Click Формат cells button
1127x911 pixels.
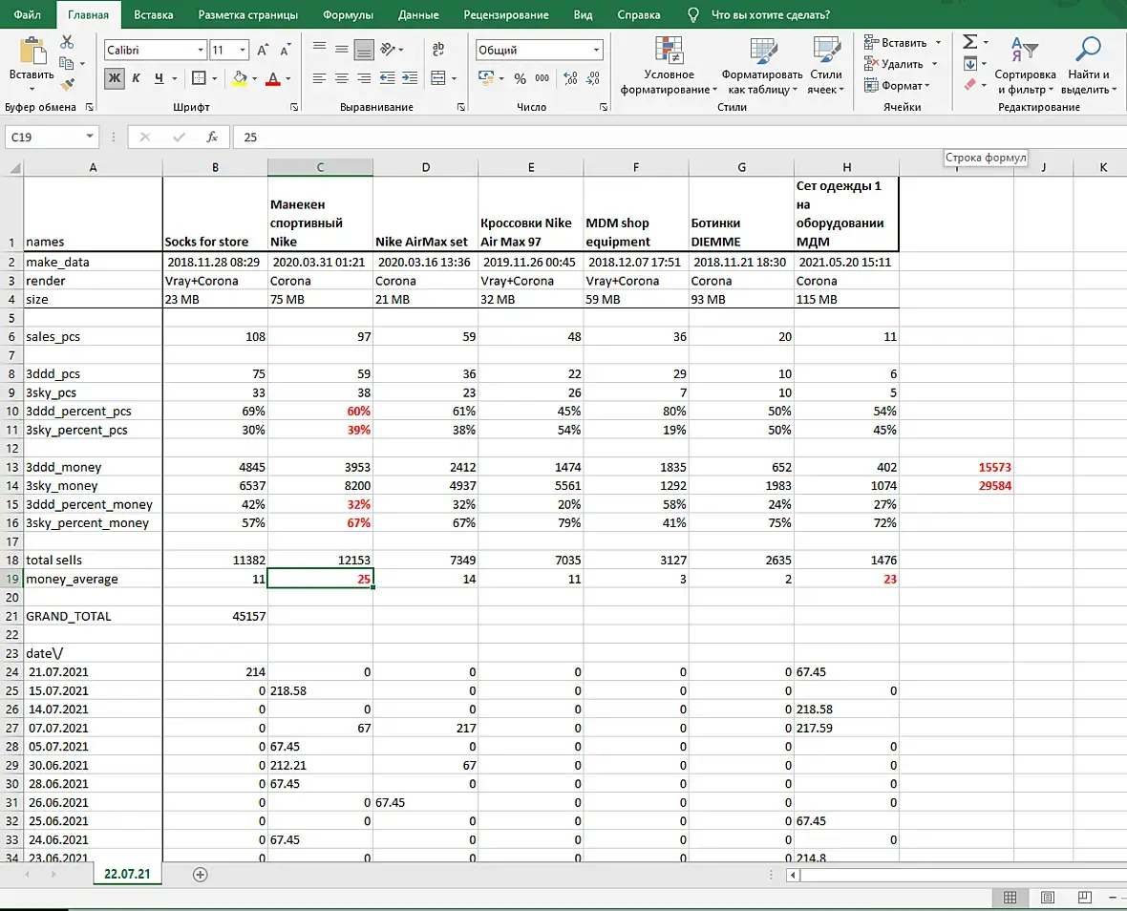click(897, 86)
